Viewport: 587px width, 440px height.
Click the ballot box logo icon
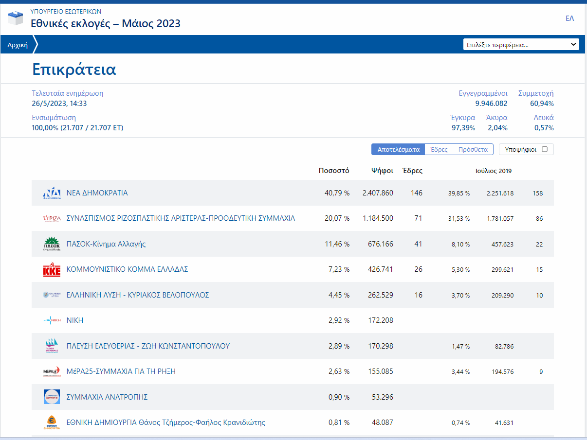16,18
